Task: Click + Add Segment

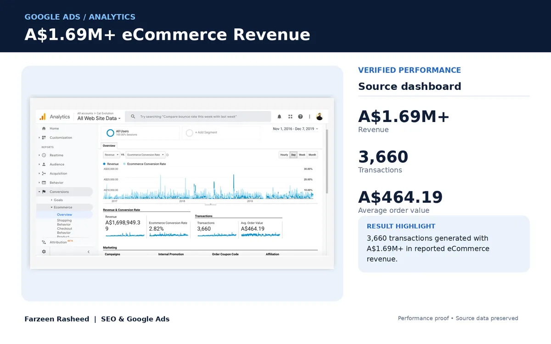Action: (206, 133)
